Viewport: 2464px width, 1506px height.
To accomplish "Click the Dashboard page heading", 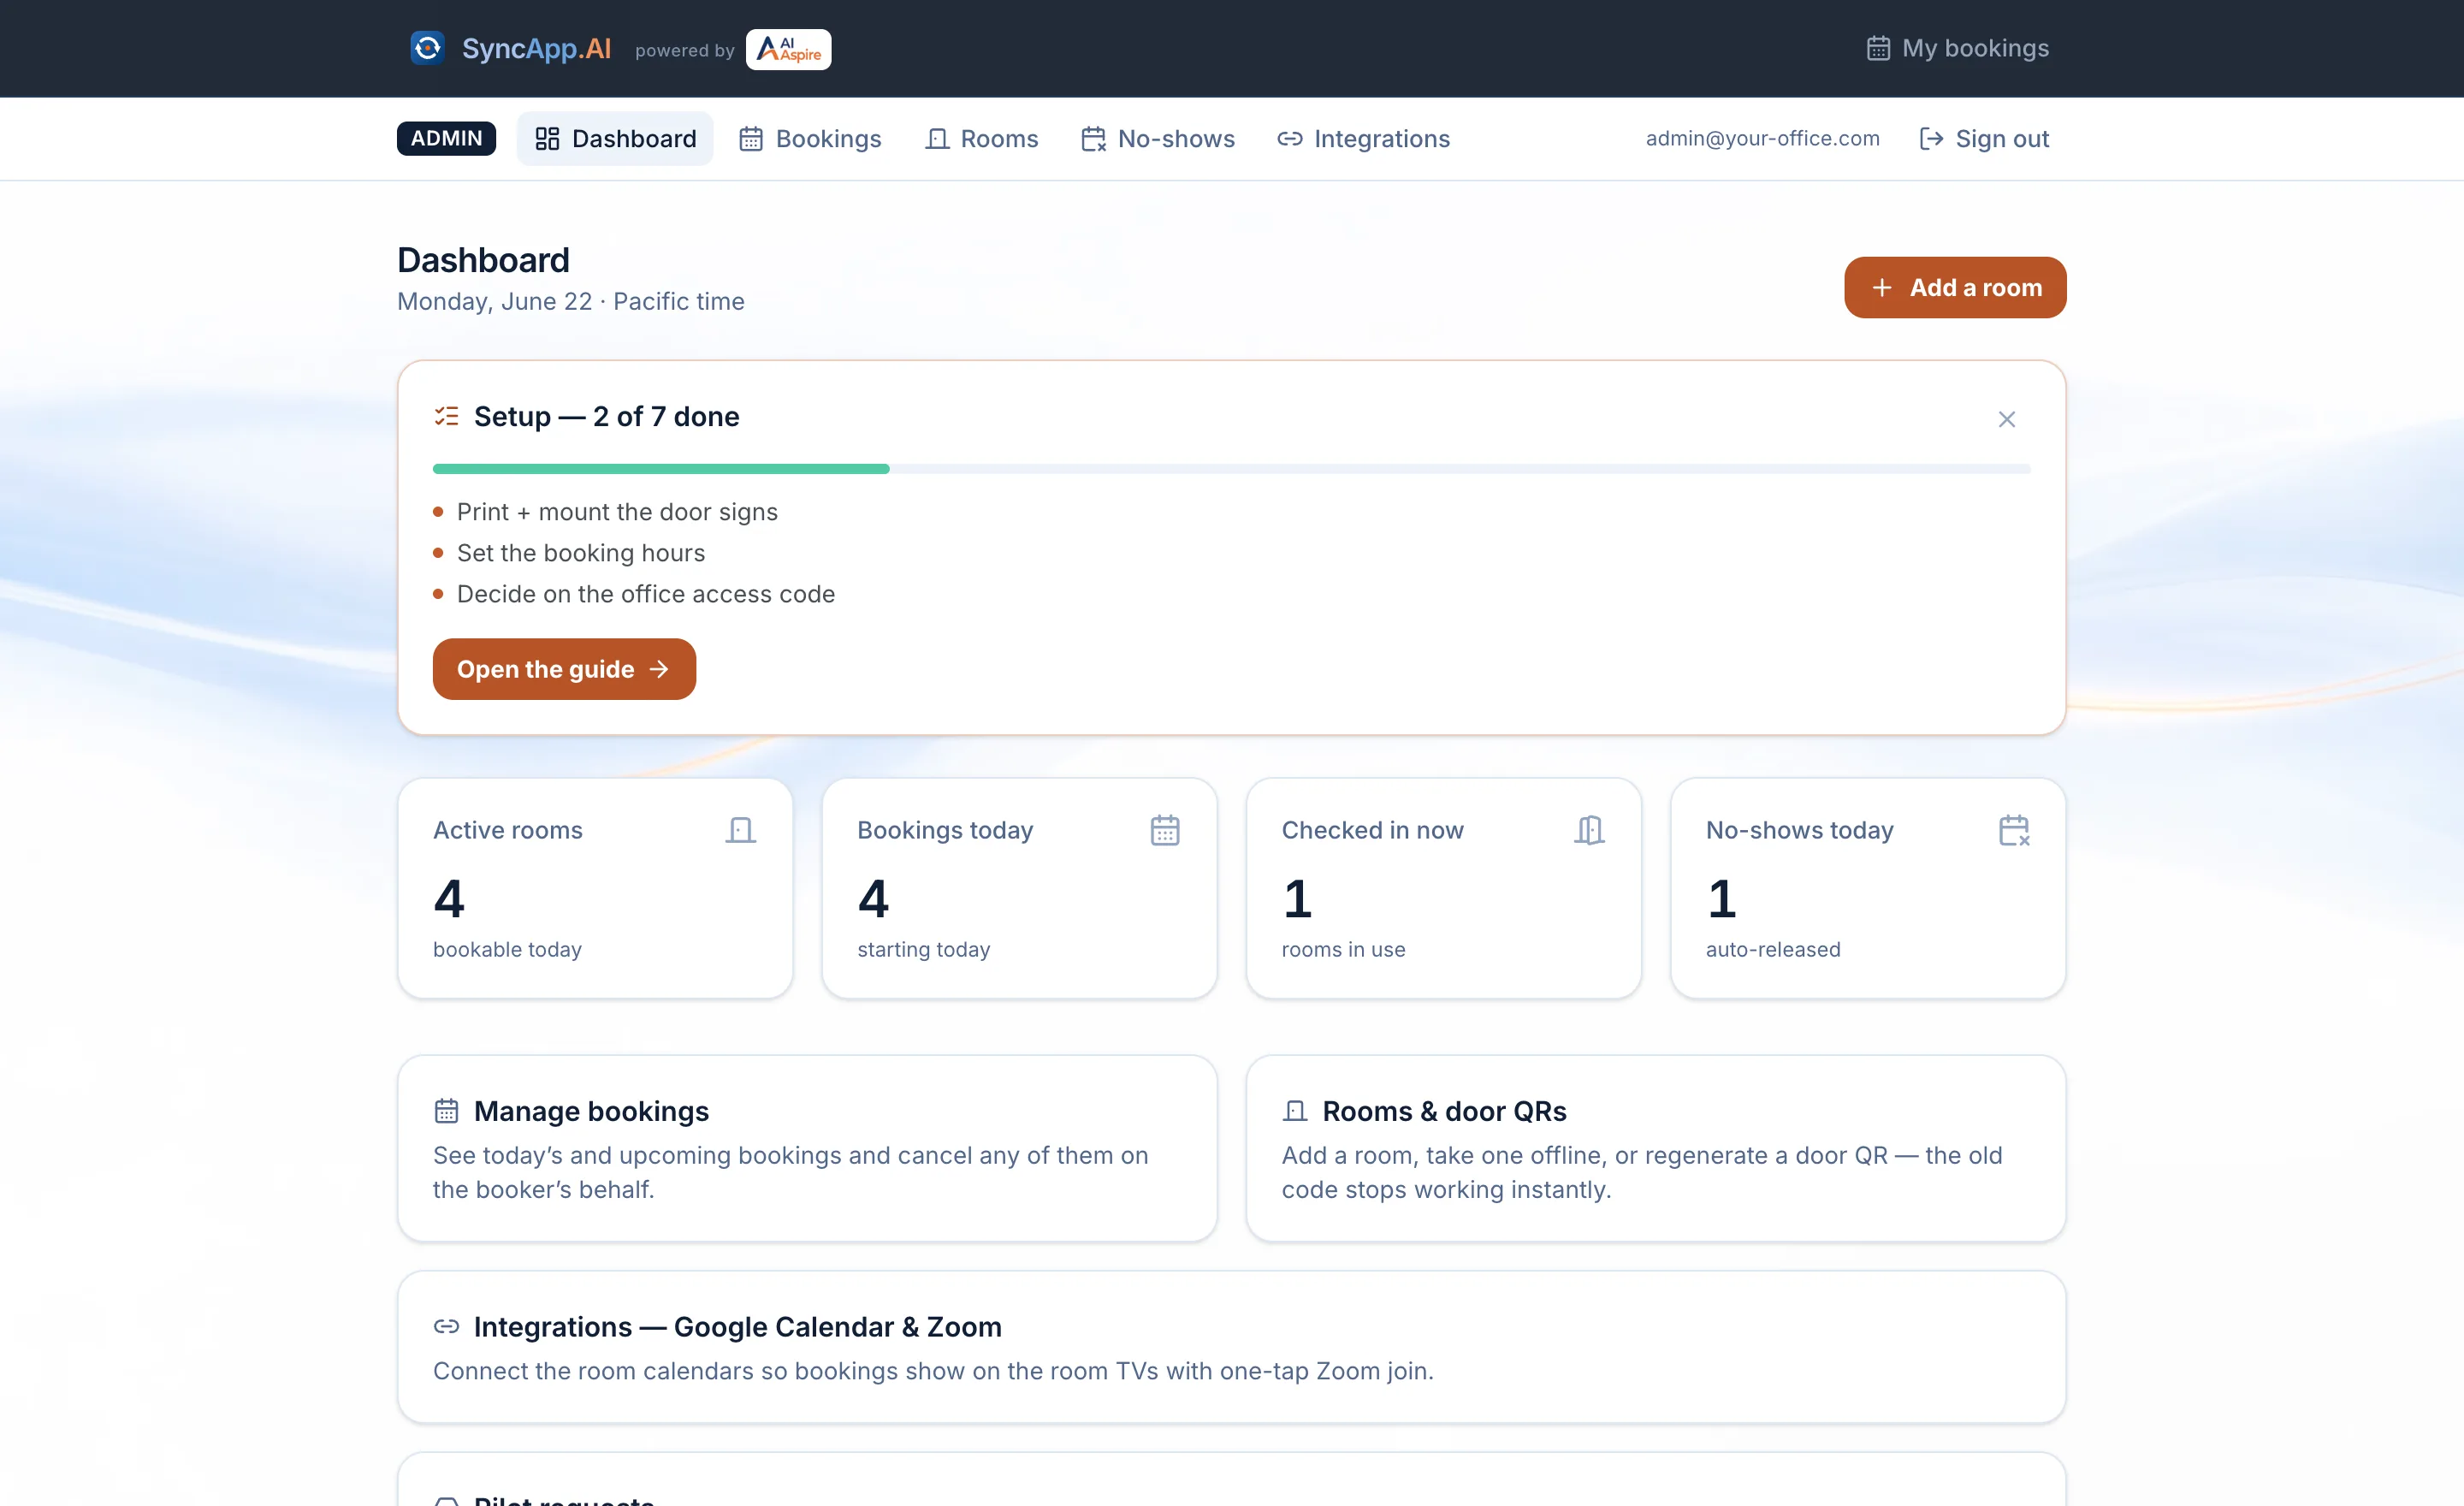I will click(x=484, y=260).
